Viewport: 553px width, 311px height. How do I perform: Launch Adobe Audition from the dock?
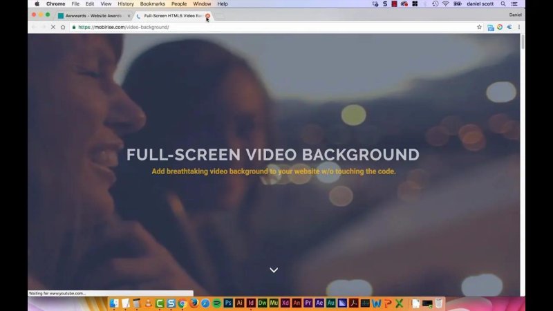point(330,303)
